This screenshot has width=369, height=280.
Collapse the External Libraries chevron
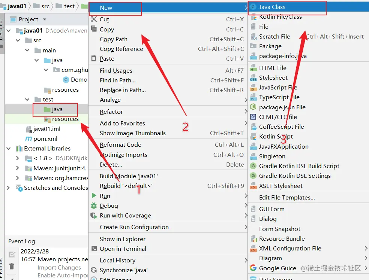click(x=9, y=149)
